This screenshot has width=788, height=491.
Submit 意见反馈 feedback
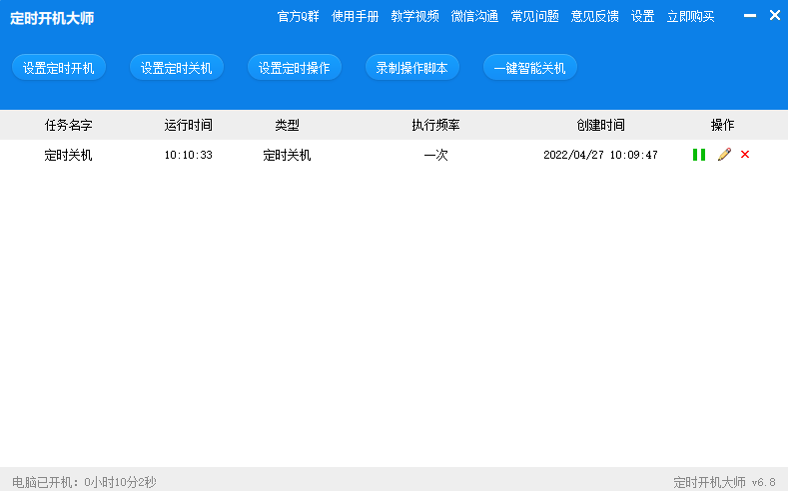coord(595,16)
